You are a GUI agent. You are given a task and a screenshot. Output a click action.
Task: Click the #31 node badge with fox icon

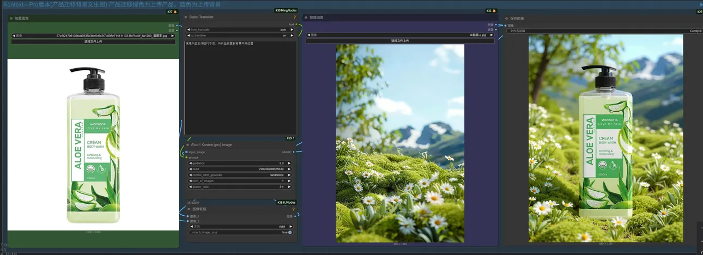(491, 11)
